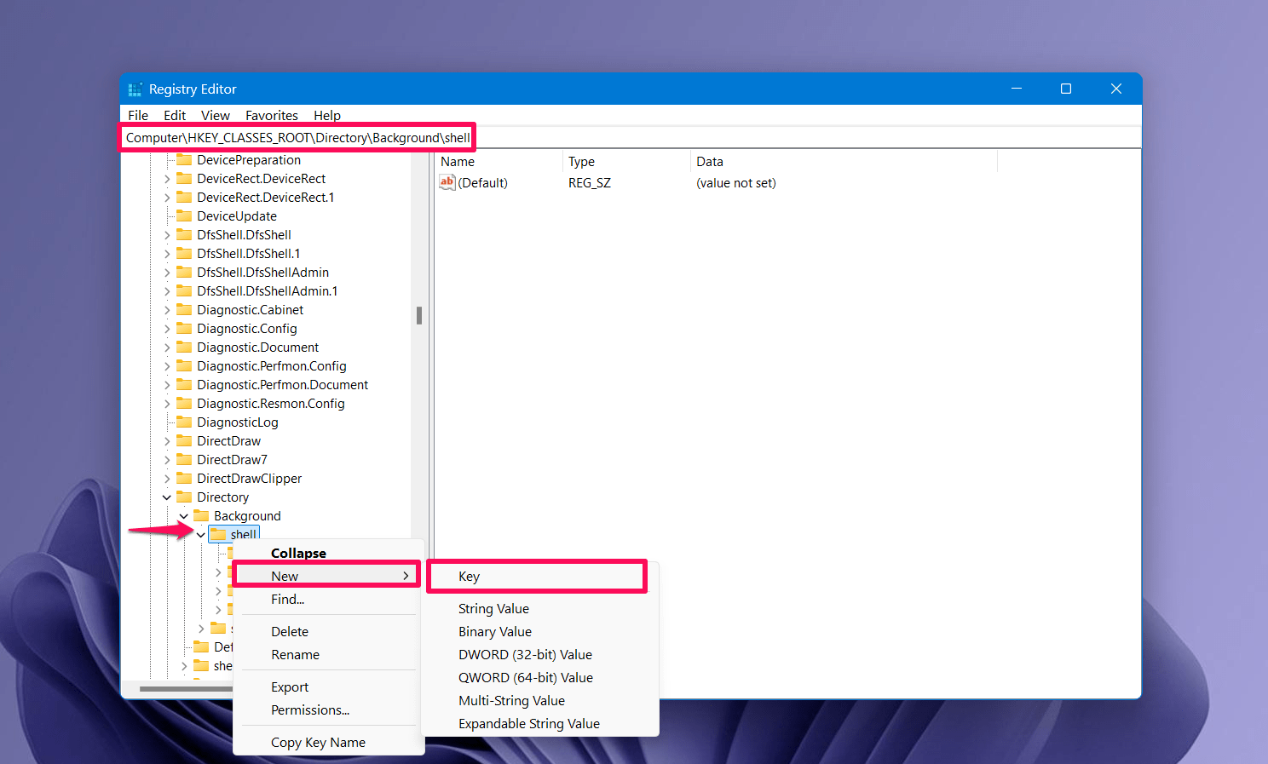Minimize the Registry Editor window

click(x=1016, y=89)
